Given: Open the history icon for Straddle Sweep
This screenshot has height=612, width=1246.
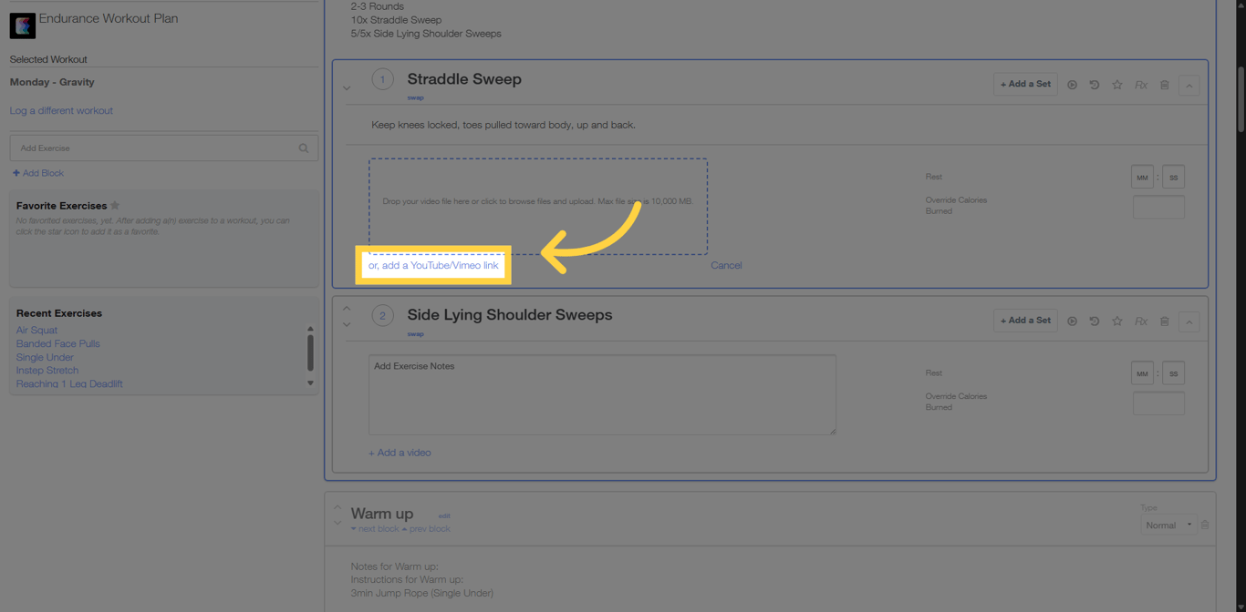Looking at the screenshot, I should [x=1095, y=85].
